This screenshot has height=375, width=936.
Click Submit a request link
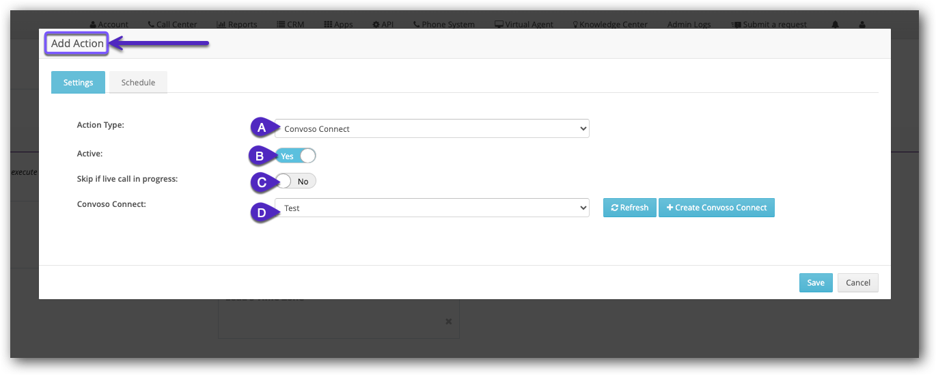click(x=769, y=25)
